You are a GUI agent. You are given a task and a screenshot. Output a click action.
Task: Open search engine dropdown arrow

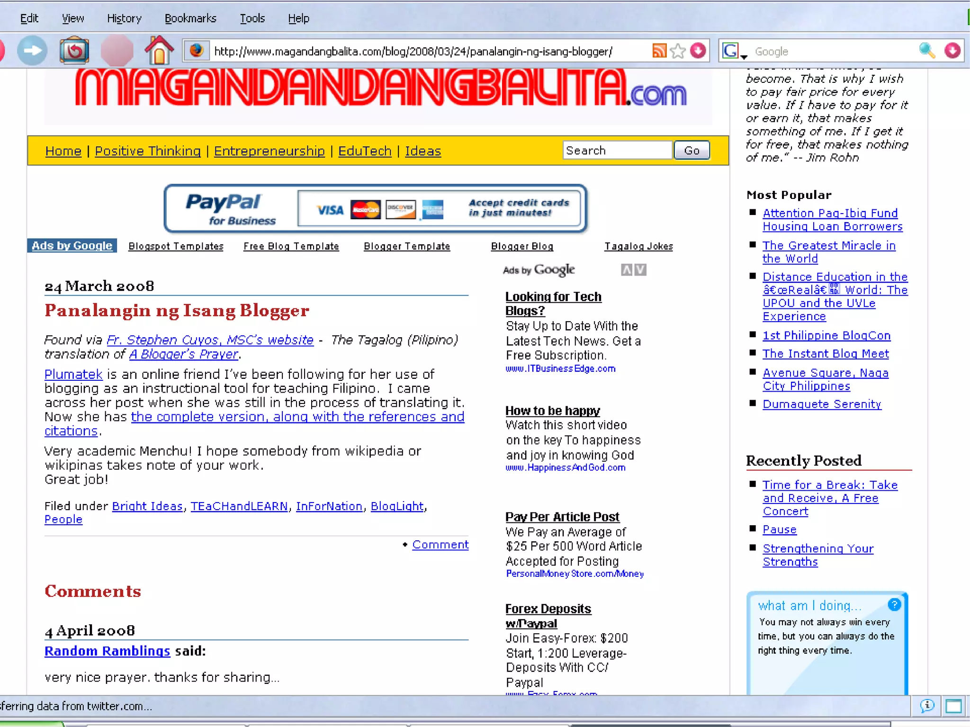(x=744, y=57)
